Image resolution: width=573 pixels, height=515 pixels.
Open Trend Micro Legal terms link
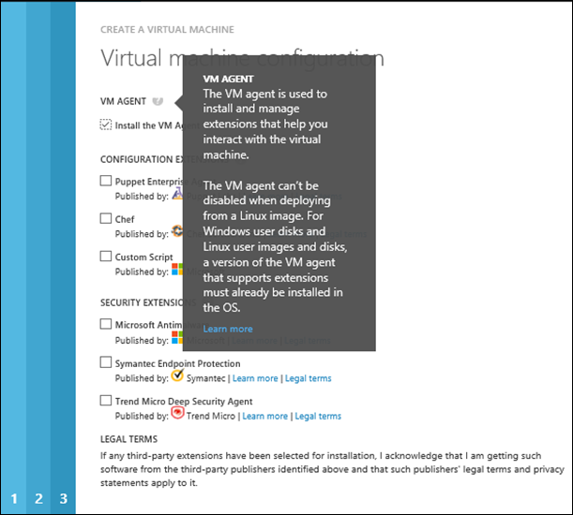pos(319,416)
